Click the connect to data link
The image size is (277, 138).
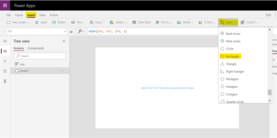[186, 88]
